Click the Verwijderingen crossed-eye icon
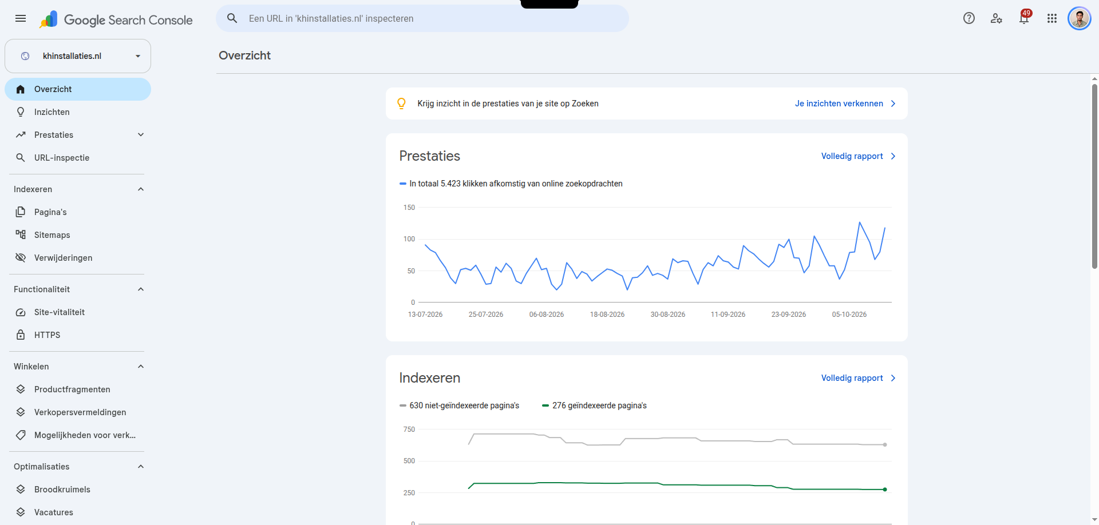This screenshot has height=525, width=1099. pyautogui.click(x=21, y=258)
